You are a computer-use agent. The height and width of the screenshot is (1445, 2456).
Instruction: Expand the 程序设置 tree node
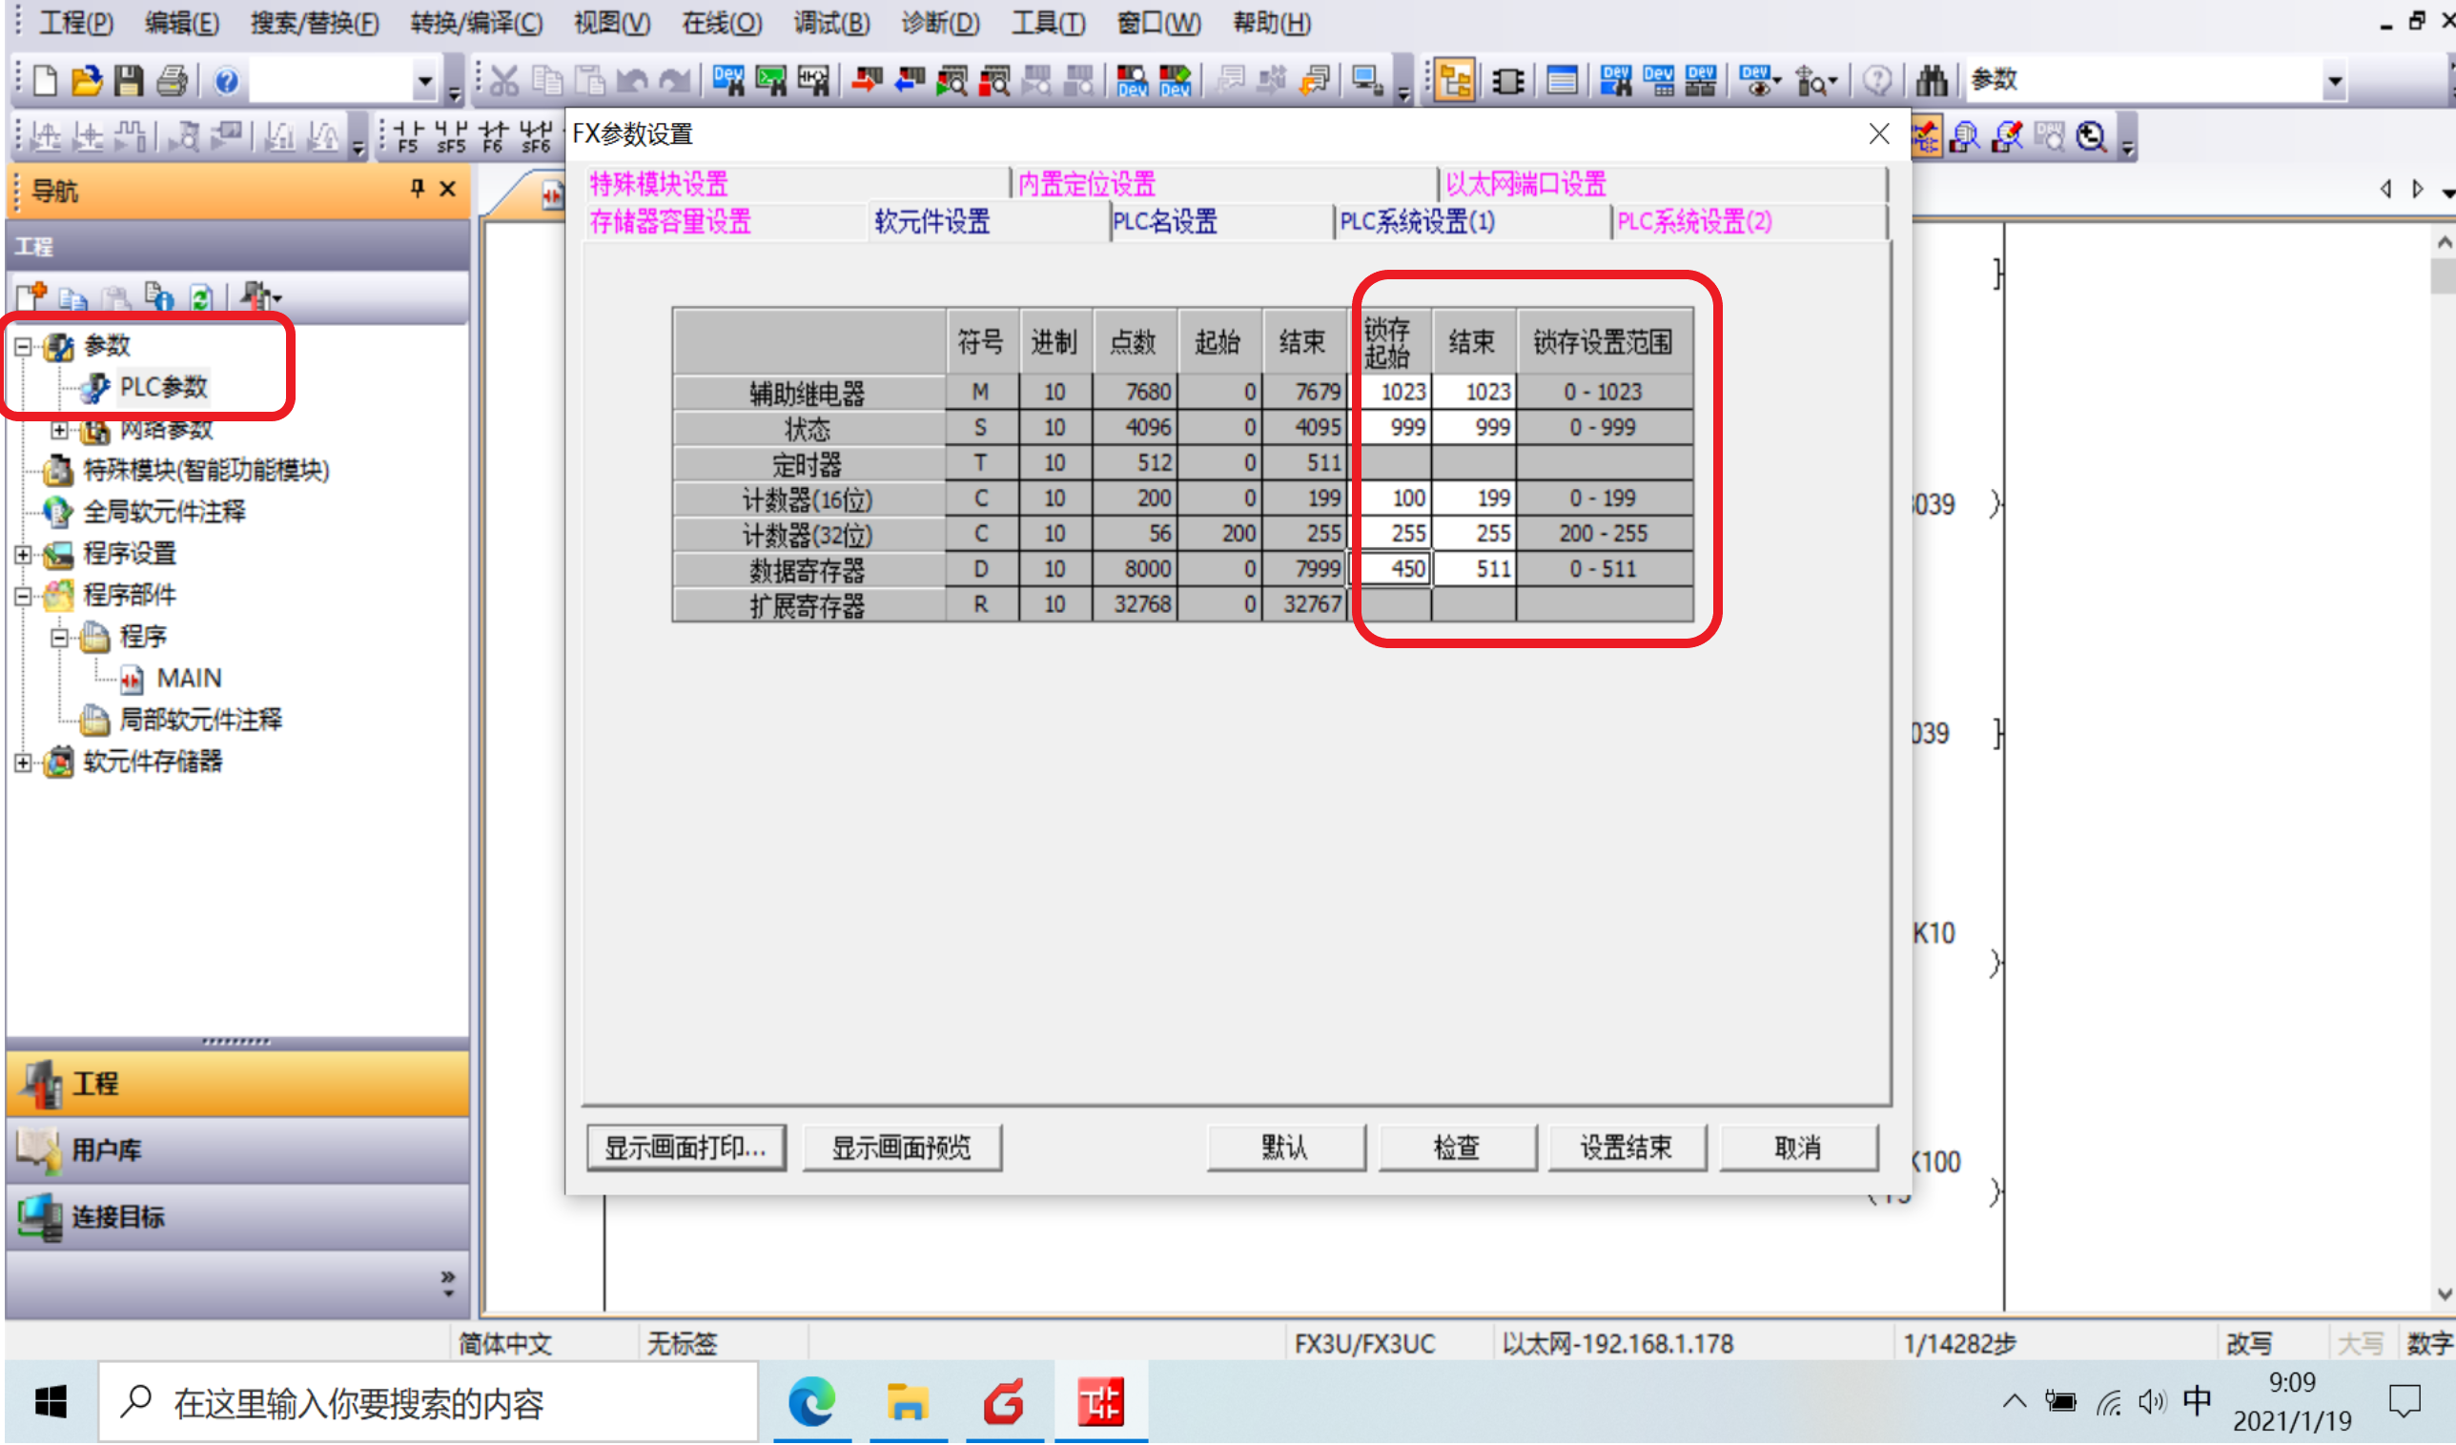pyautogui.click(x=24, y=555)
